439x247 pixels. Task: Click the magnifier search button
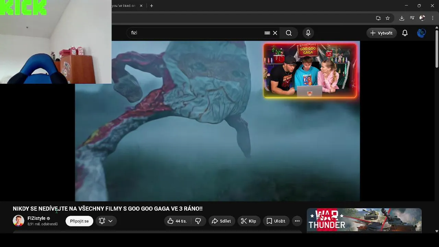point(289,33)
